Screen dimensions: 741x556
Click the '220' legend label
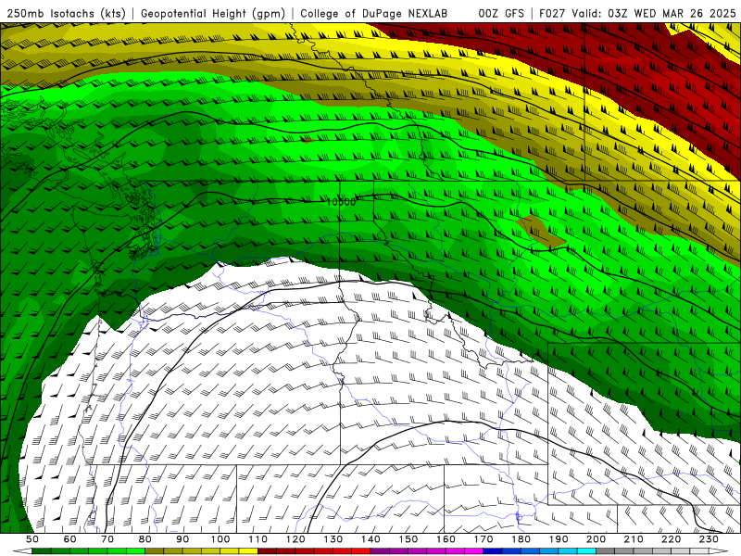click(x=671, y=539)
